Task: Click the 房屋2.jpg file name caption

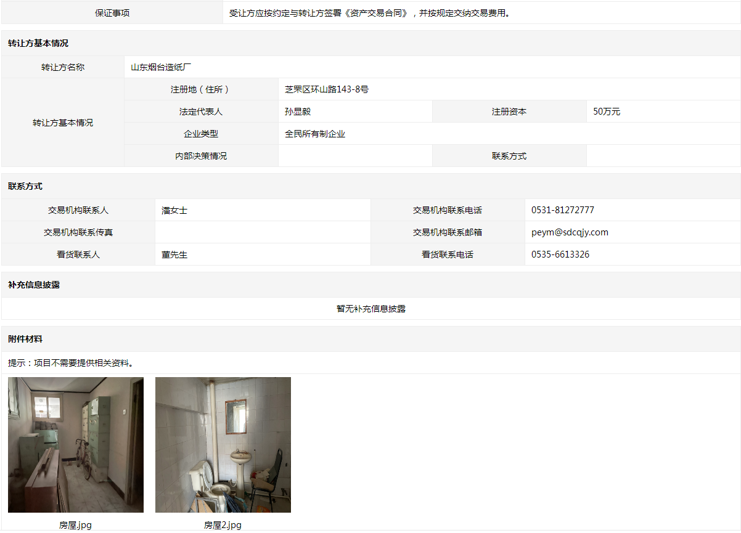Action: coord(223,525)
